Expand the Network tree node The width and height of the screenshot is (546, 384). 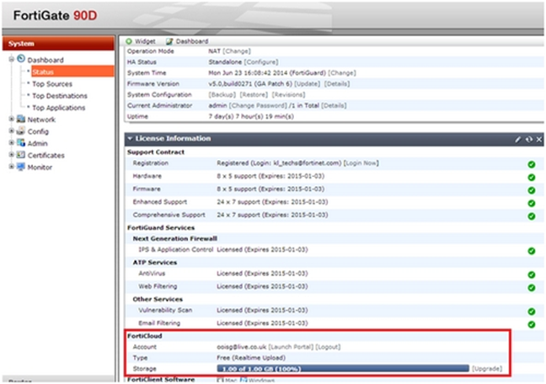coord(12,119)
